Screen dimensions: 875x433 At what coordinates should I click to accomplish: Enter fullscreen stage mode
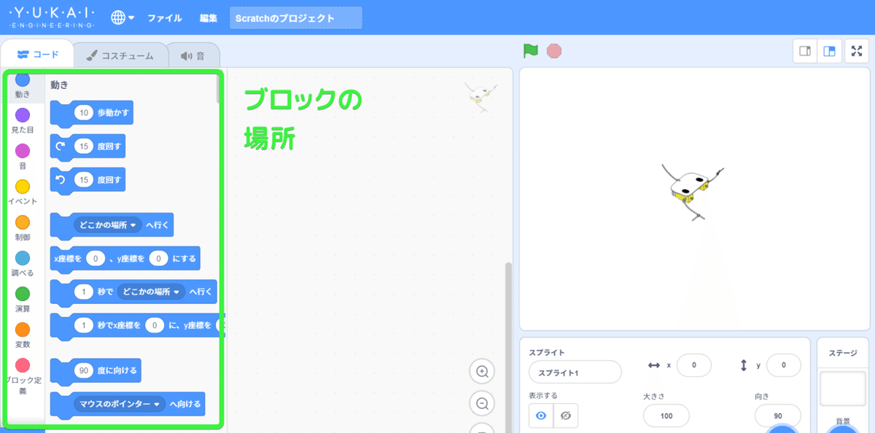(857, 51)
